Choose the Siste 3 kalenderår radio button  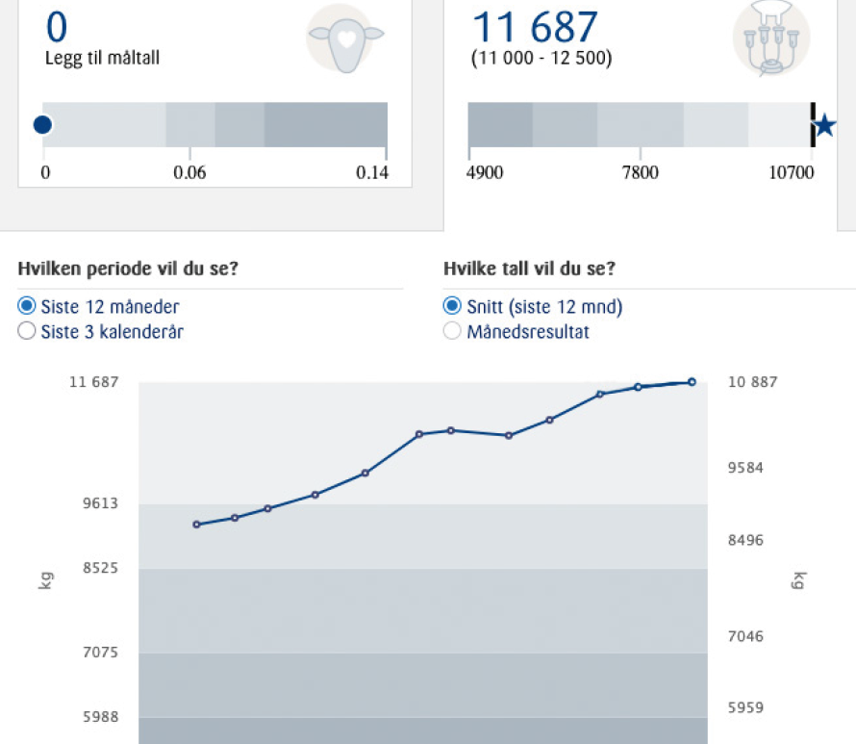click(x=27, y=332)
